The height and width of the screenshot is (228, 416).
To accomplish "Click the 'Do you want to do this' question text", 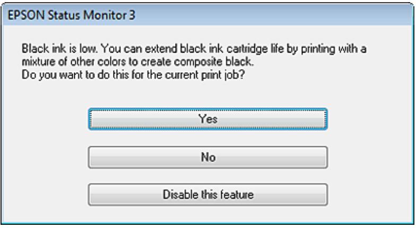I will 133,75.
